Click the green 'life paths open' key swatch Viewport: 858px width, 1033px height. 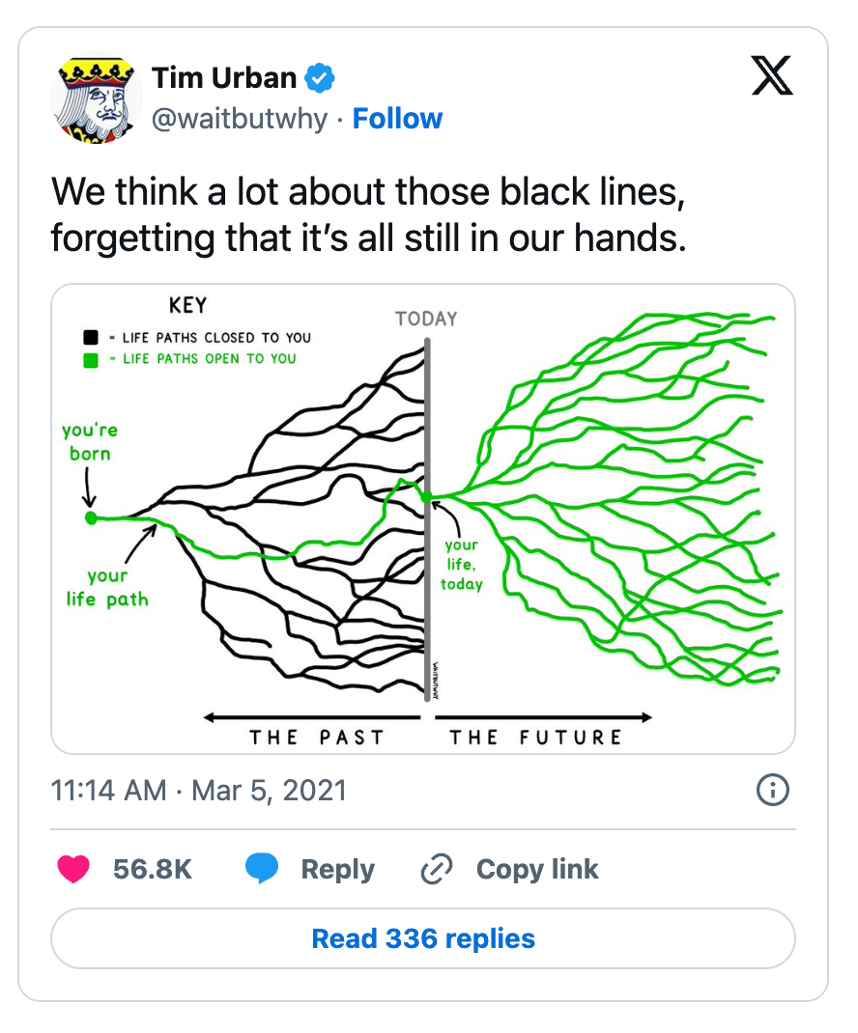coord(91,360)
